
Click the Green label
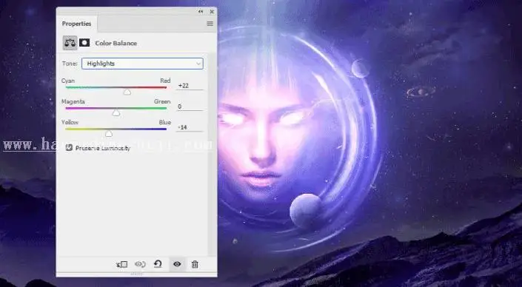coord(162,101)
